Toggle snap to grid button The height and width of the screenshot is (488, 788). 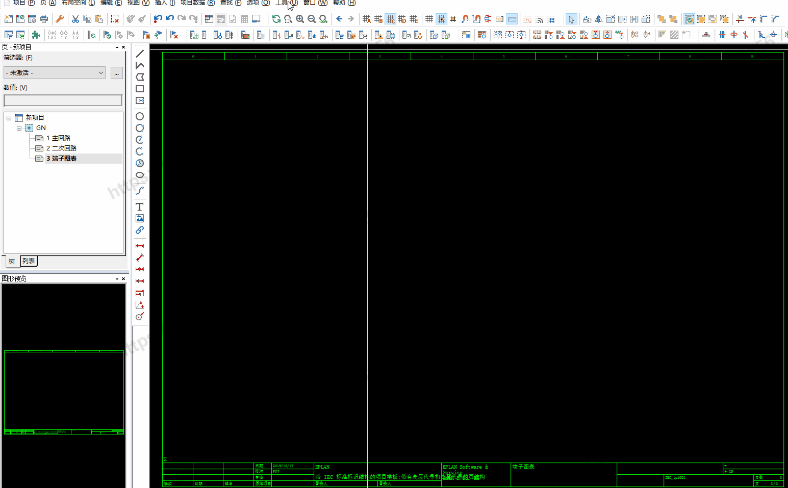click(x=441, y=19)
